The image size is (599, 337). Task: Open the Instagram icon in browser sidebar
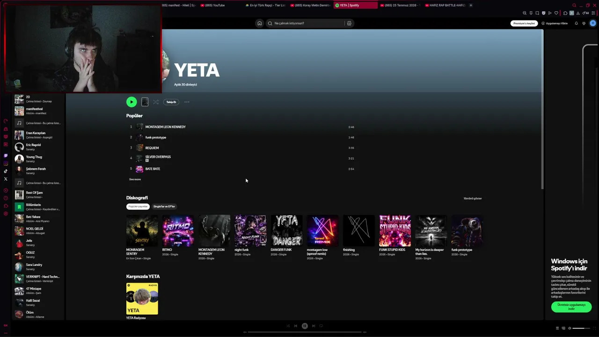(6, 163)
